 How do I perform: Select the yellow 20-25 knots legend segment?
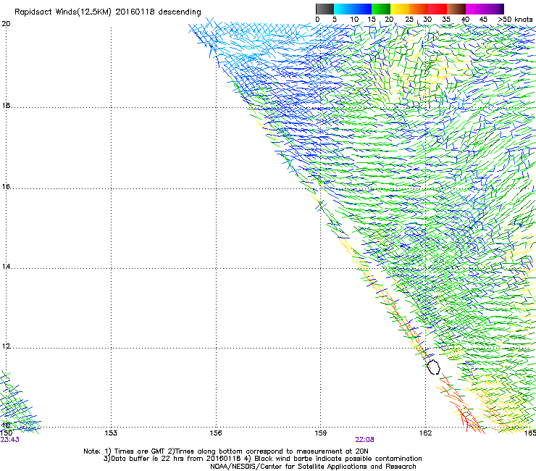pos(400,9)
